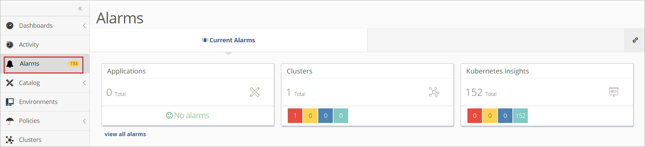Switch to the Current Alarms tab
This screenshot has width=645, height=147.
pyautogui.click(x=228, y=40)
